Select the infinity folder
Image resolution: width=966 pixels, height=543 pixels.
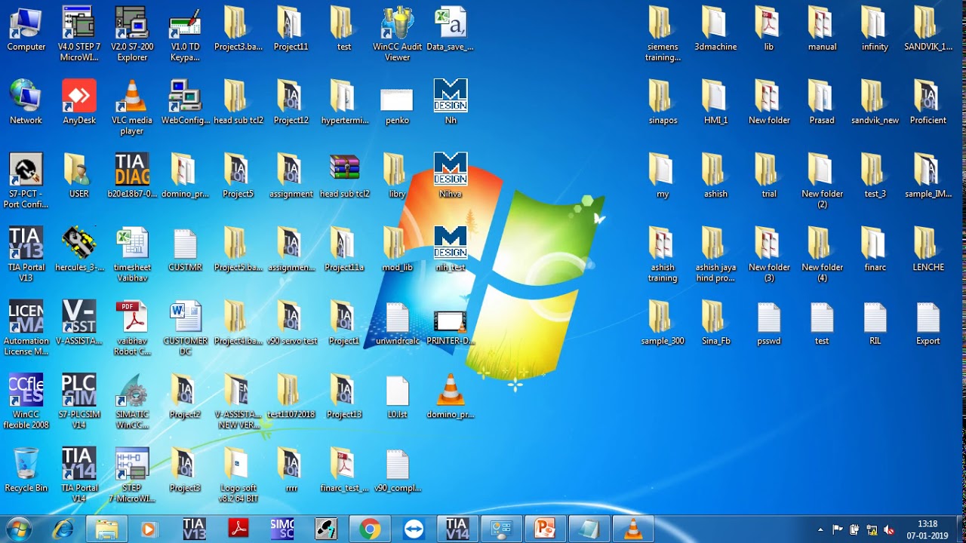[875, 30]
